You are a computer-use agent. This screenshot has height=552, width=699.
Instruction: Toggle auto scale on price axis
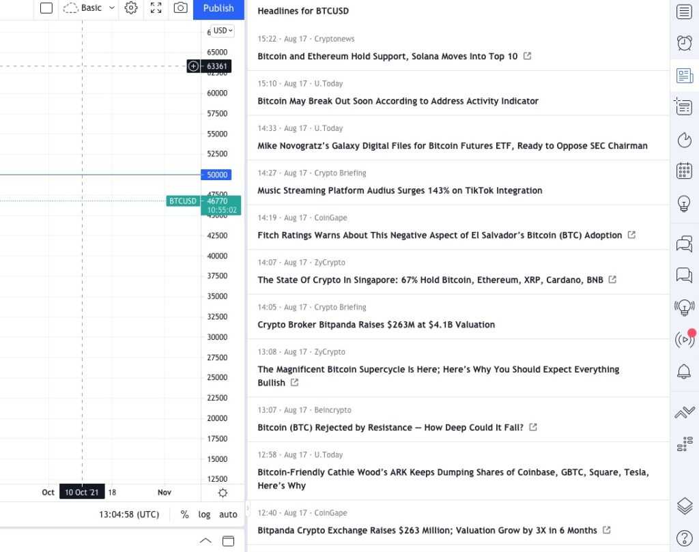[228, 514]
